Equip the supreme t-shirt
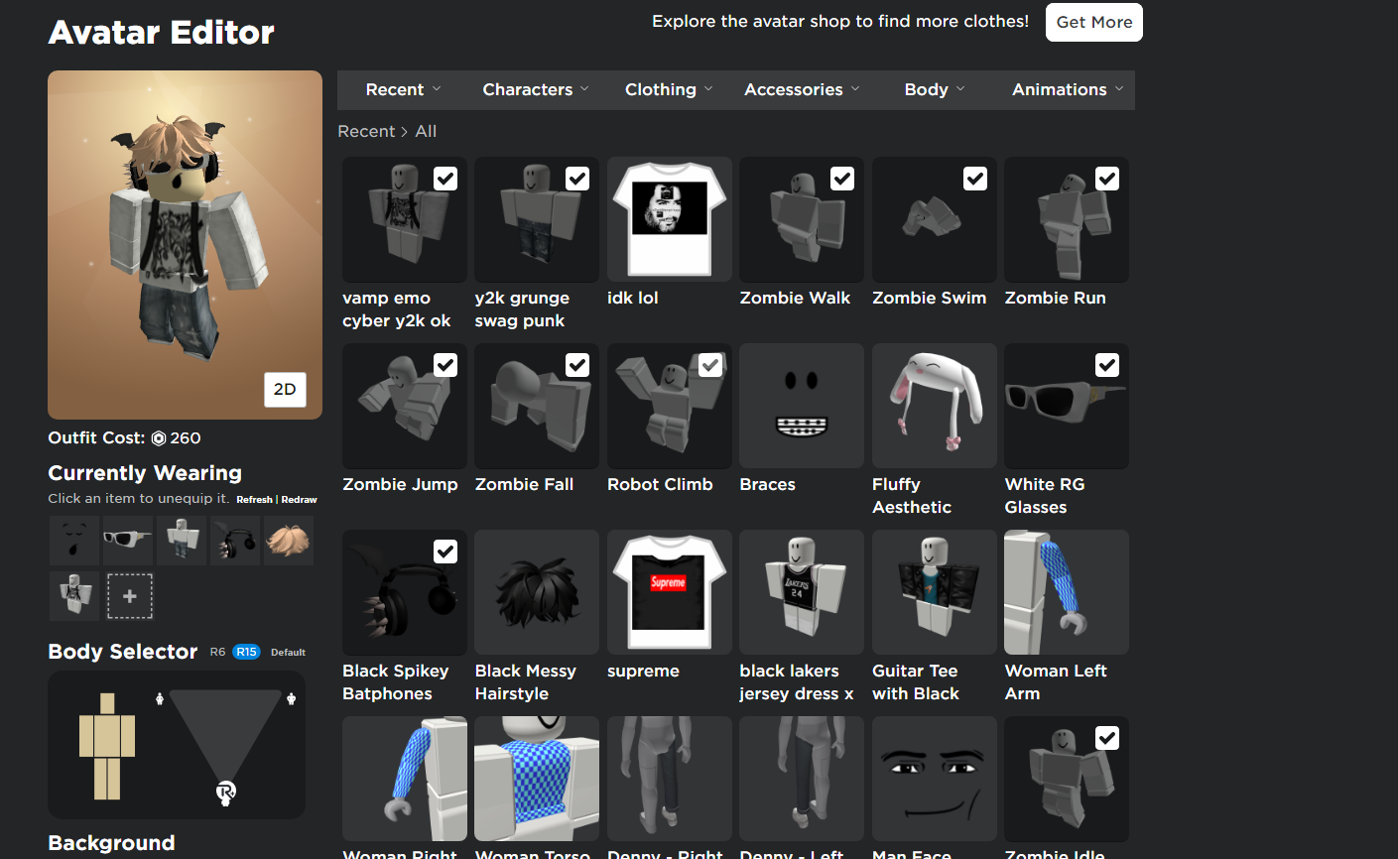 [x=670, y=592]
